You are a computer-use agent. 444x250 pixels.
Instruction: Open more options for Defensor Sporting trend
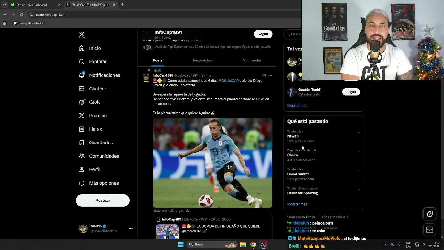[x=358, y=189]
